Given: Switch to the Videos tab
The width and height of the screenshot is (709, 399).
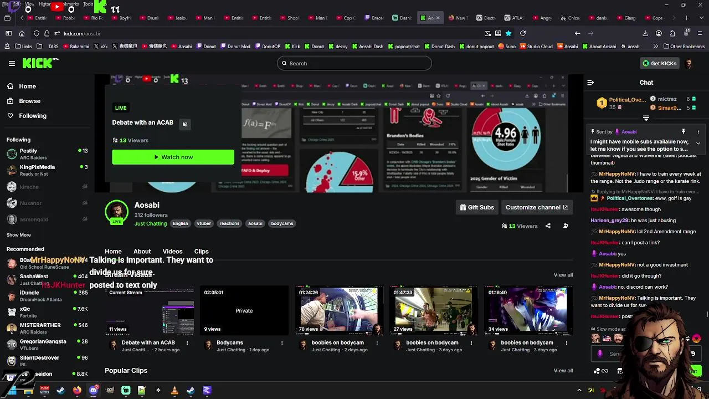Looking at the screenshot, I should point(172,251).
